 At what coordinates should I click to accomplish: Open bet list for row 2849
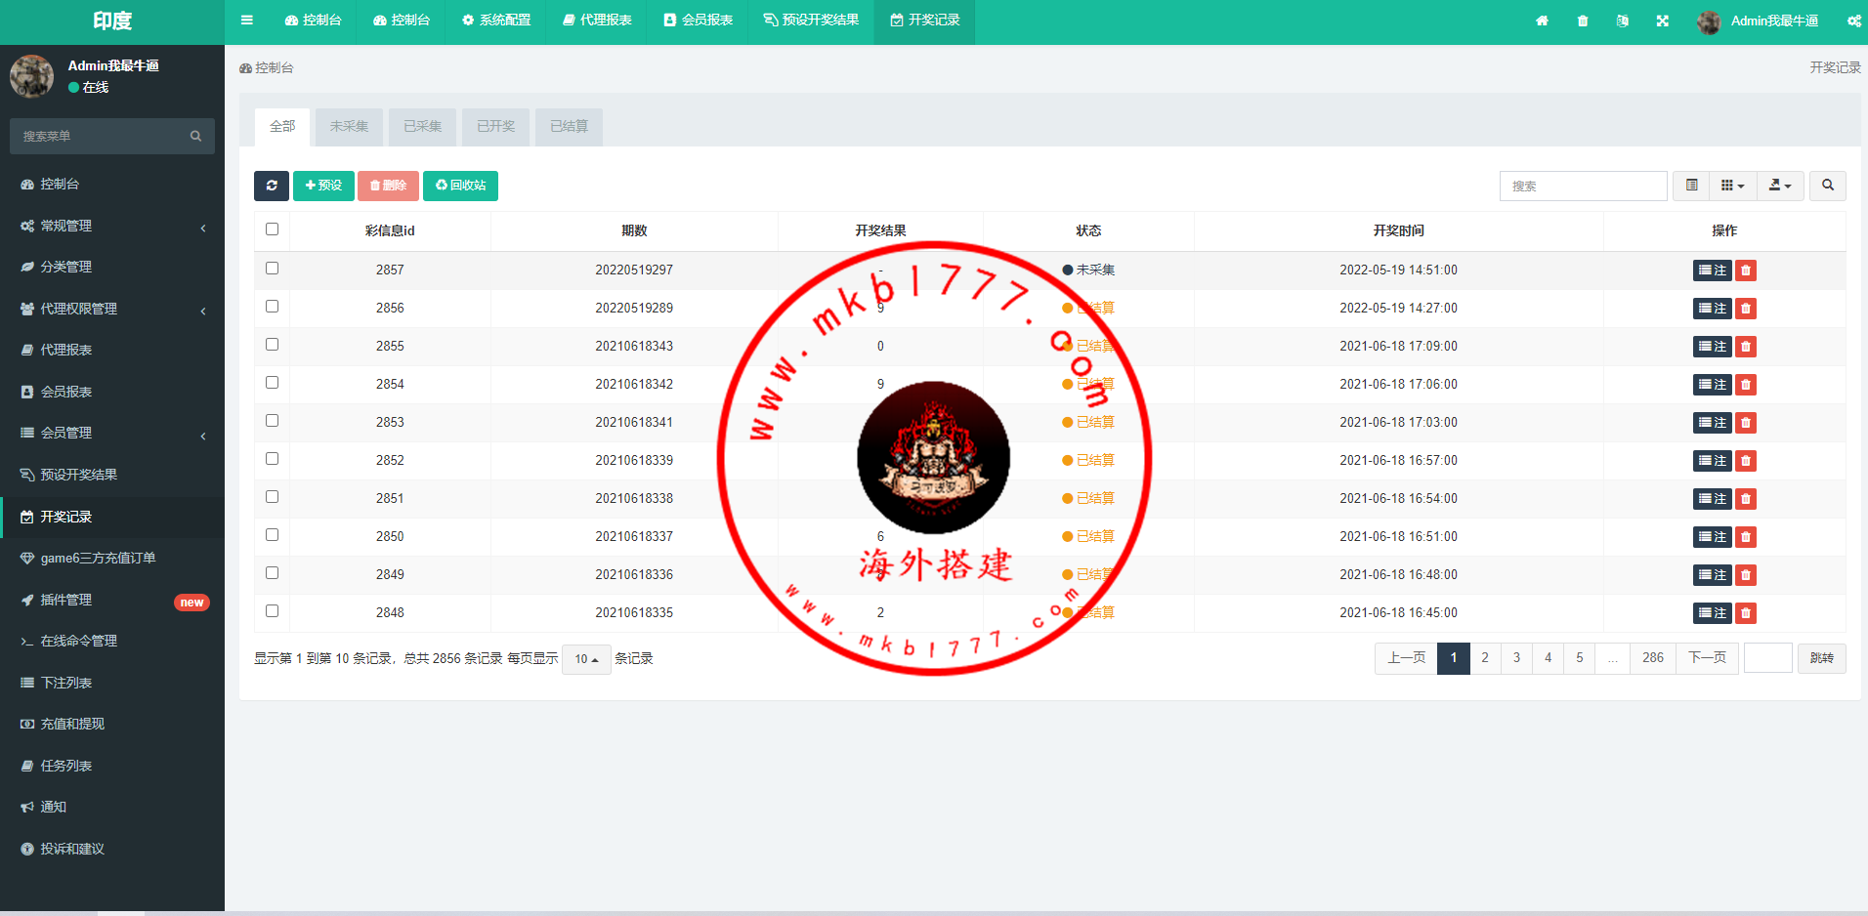1713,575
